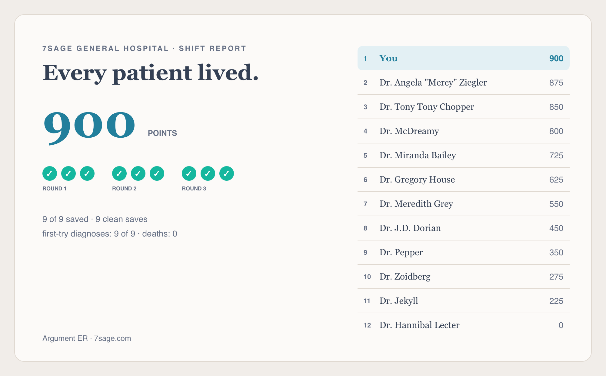
Task: Click the first Round 3 checkmark icon
Action: click(x=189, y=173)
